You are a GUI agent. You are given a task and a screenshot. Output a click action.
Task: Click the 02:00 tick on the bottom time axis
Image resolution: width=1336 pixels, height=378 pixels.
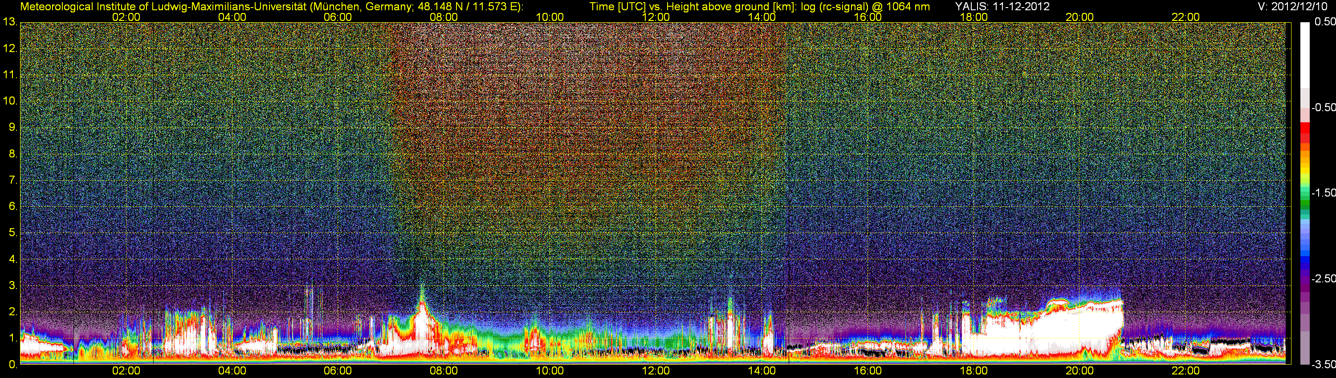click(126, 371)
